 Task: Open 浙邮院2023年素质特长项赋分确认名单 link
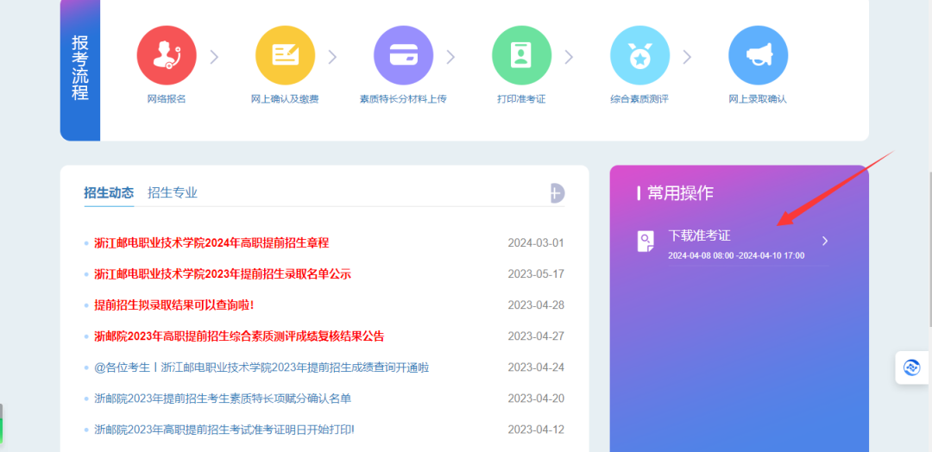(223, 399)
